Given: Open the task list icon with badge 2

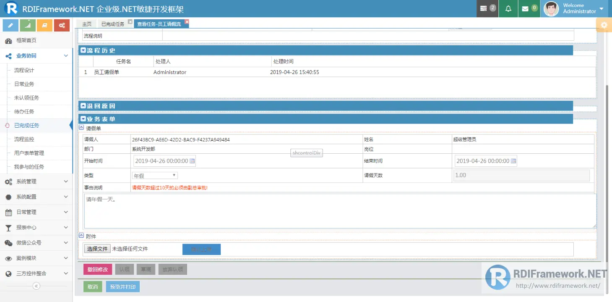Looking at the screenshot, I should click(484, 8).
